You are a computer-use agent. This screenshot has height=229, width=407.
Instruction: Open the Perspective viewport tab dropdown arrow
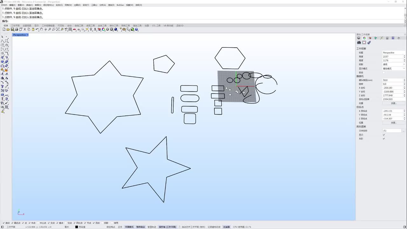[x=28, y=35]
